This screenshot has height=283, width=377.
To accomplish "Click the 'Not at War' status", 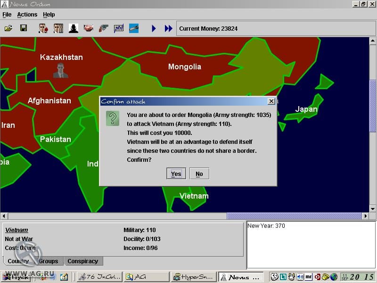I will (19, 239).
